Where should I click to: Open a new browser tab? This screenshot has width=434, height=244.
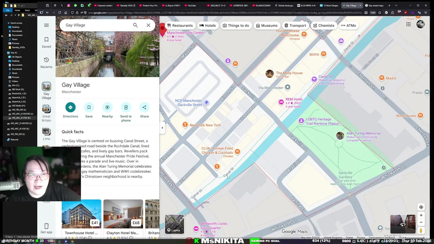click(x=389, y=5)
